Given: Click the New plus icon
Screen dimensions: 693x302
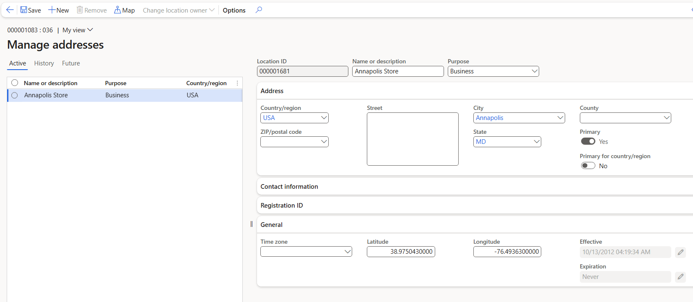Looking at the screenshot, I should pyautogui.click(x=52, y=10).
